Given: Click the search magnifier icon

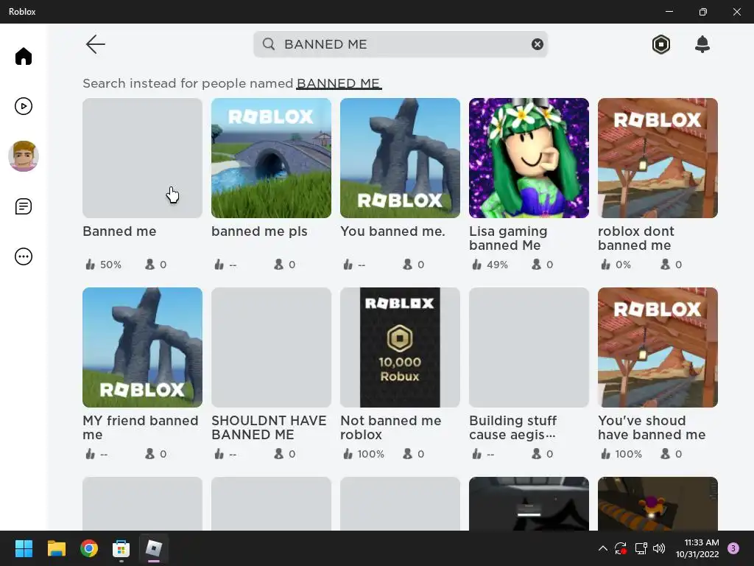Looking at the screenshot, I should click(269, 44).
